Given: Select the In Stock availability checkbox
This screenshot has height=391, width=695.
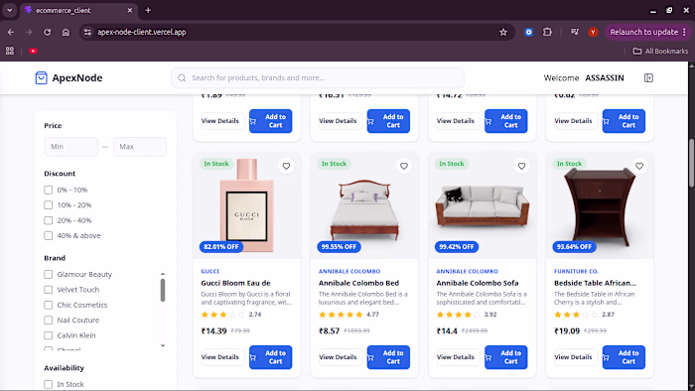Looking at the screenshot, I should click(49, 384).
